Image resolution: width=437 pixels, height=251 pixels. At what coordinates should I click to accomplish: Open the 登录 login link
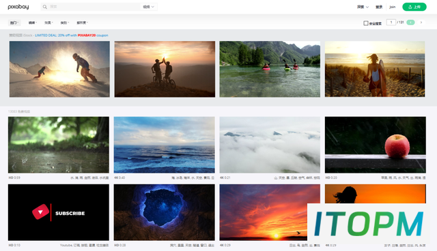coord(379,7)
